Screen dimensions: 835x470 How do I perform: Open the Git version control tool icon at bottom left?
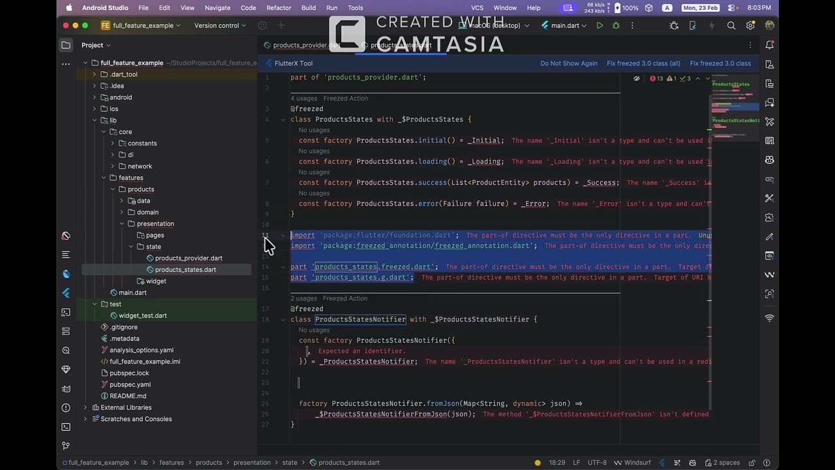coord(66,446)
